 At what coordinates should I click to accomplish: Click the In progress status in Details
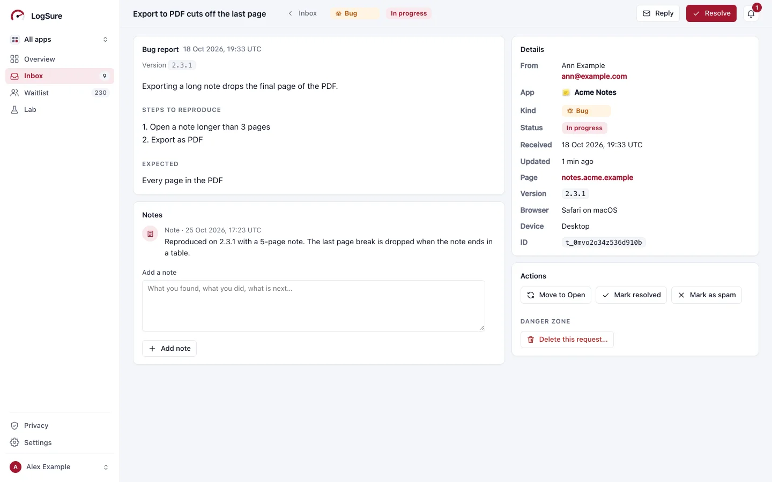point(584,128)
